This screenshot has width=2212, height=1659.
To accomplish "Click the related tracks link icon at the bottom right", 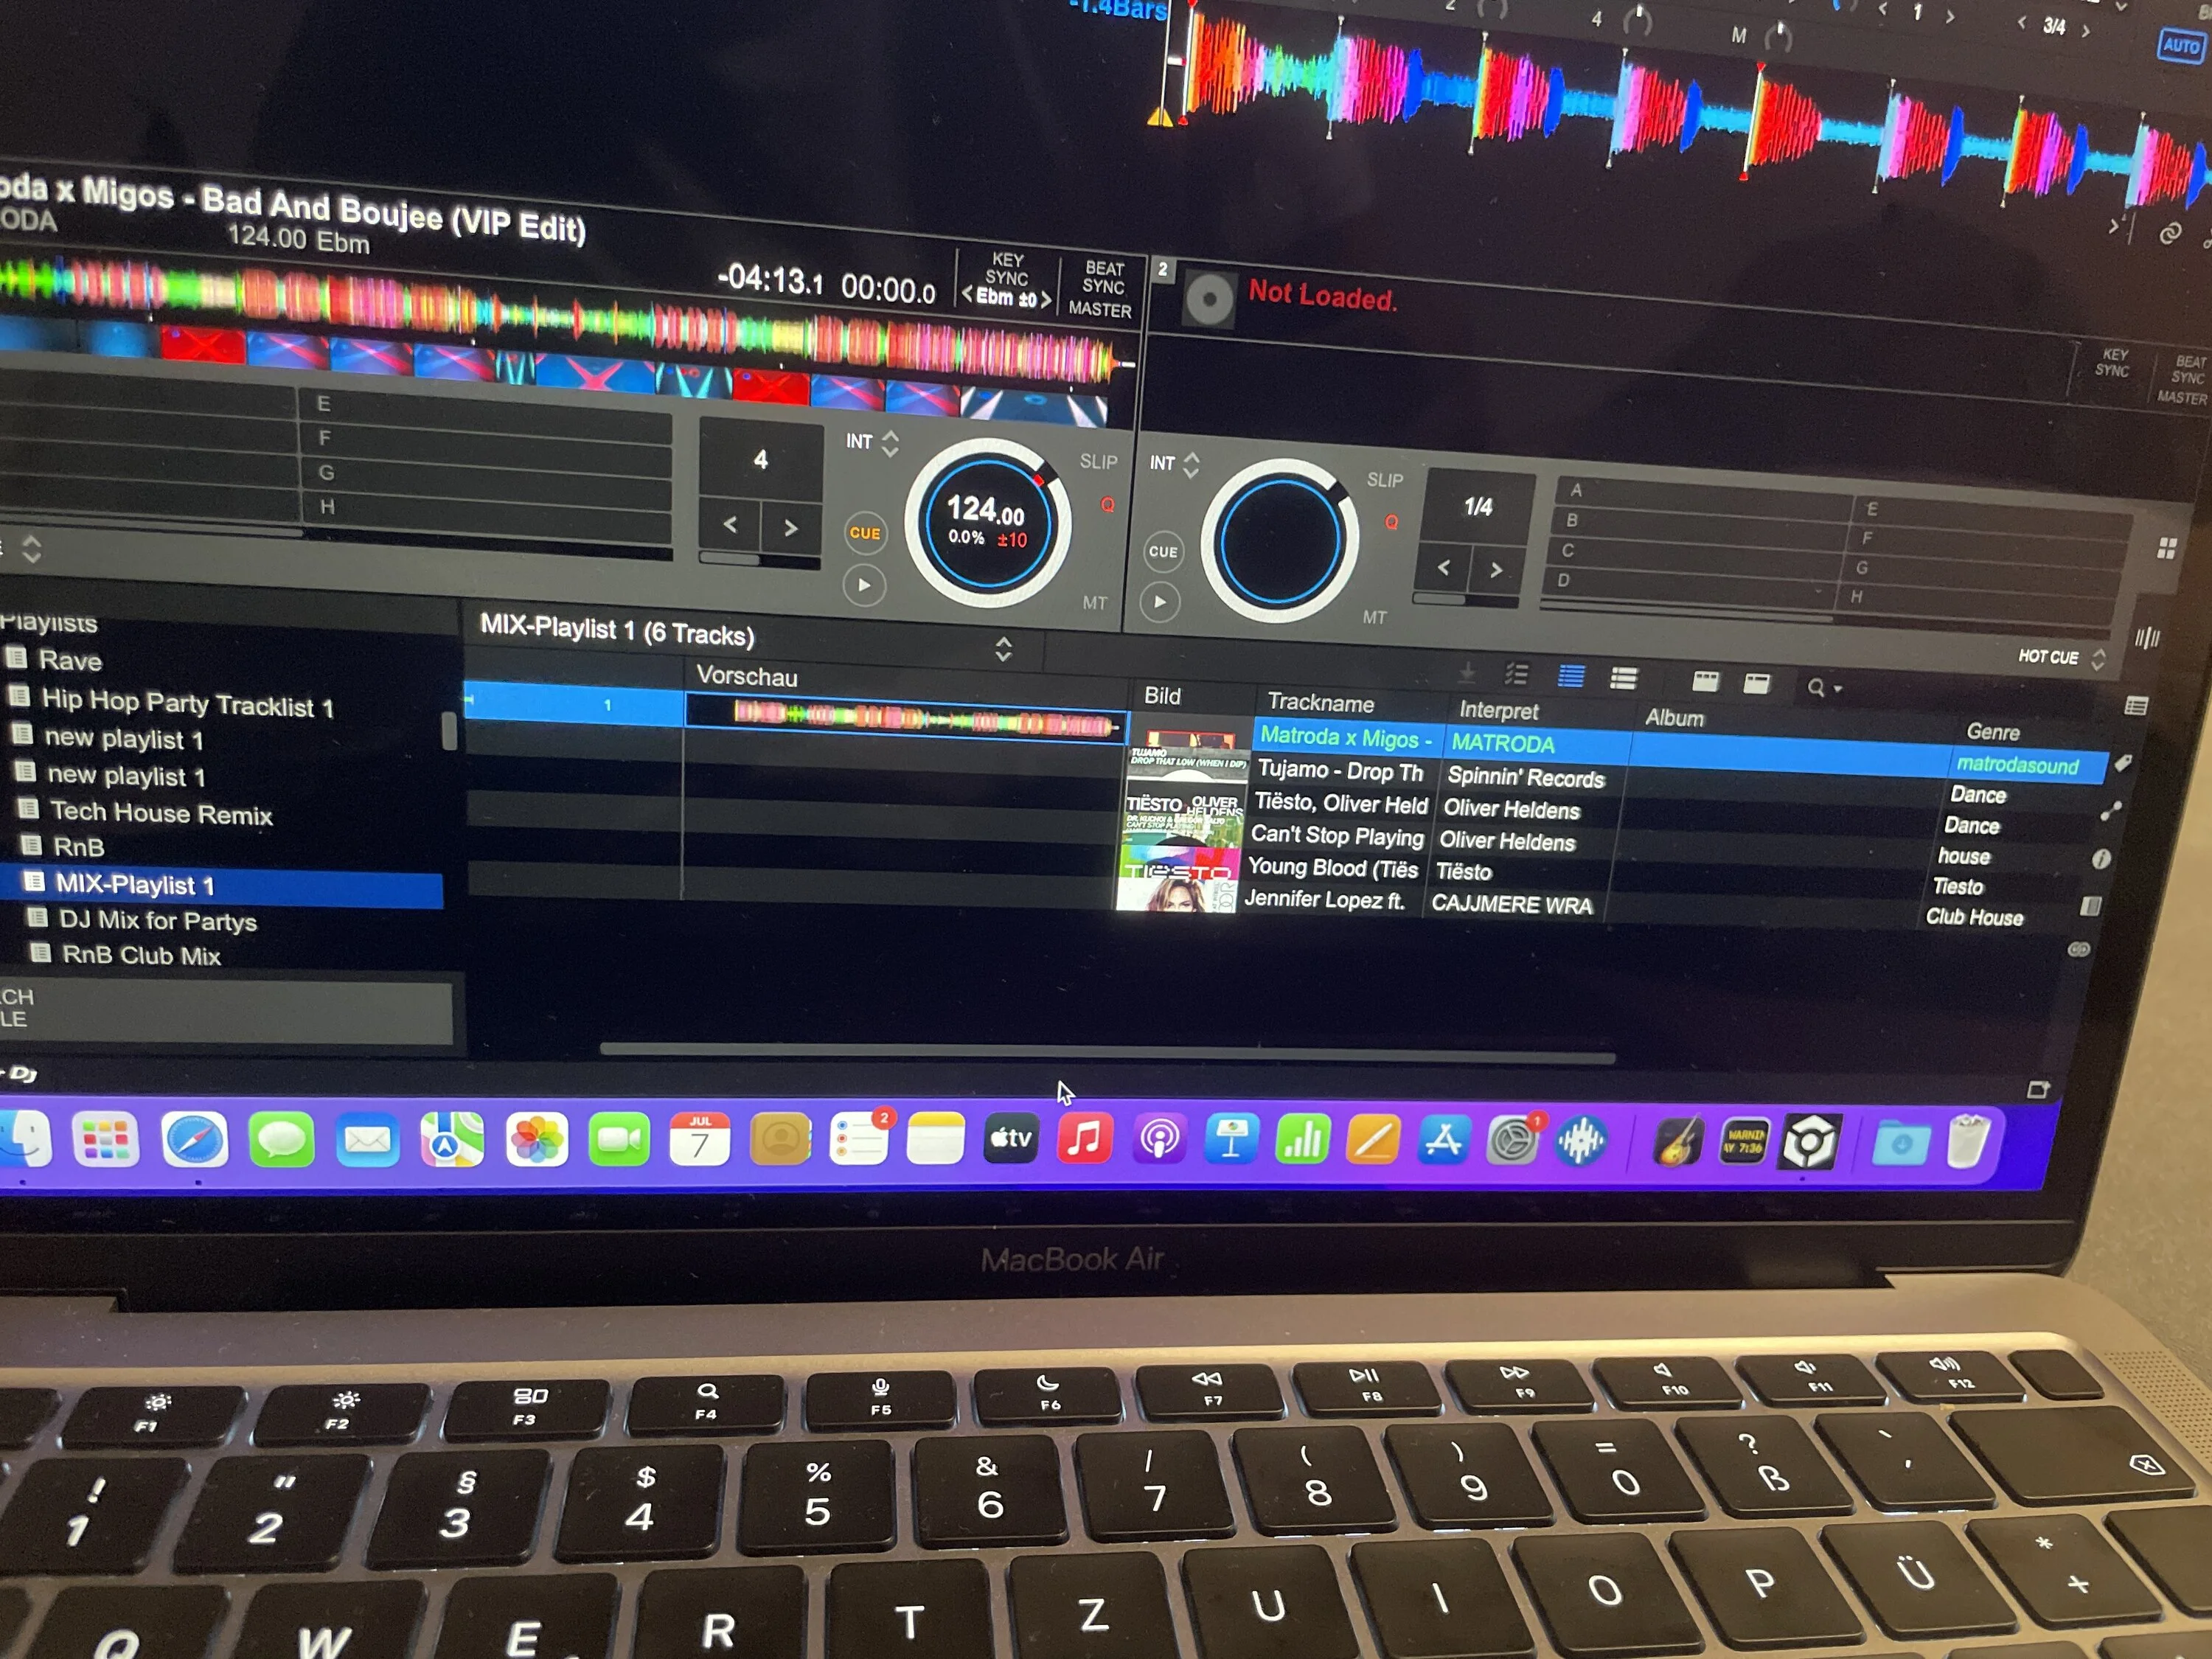I will pos(2079,950).
